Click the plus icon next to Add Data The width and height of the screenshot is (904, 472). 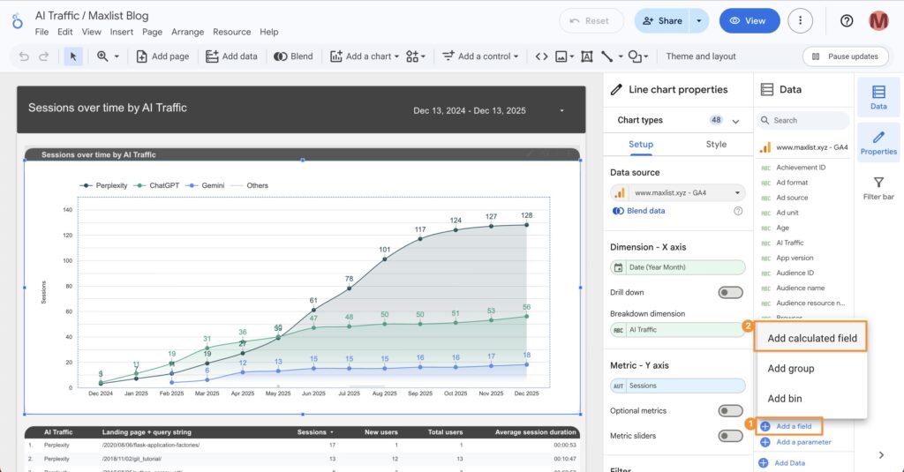click(764, 463)
